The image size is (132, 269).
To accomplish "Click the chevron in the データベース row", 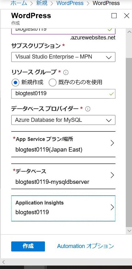I will click(112, 175).
